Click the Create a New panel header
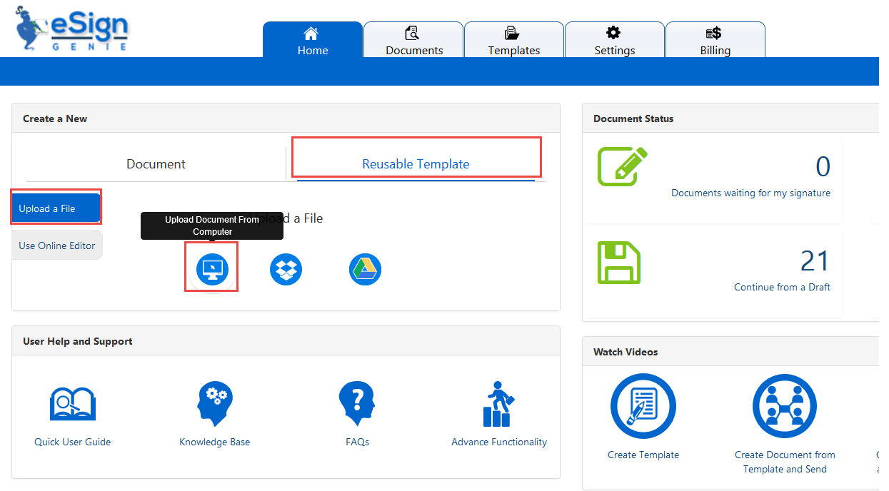This screenshot has width=889, height=491. [286, 118]
